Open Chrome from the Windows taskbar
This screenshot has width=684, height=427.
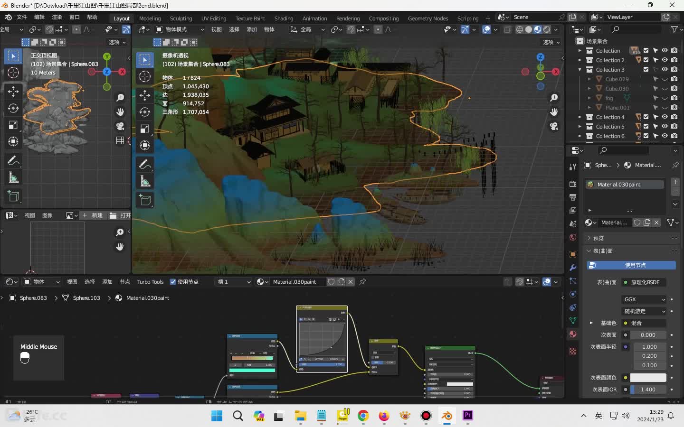pyautogui.click(x=363, y=416)
